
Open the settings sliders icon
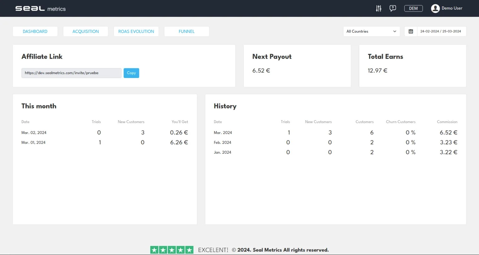pyautogui.click(x=379, y=8)
